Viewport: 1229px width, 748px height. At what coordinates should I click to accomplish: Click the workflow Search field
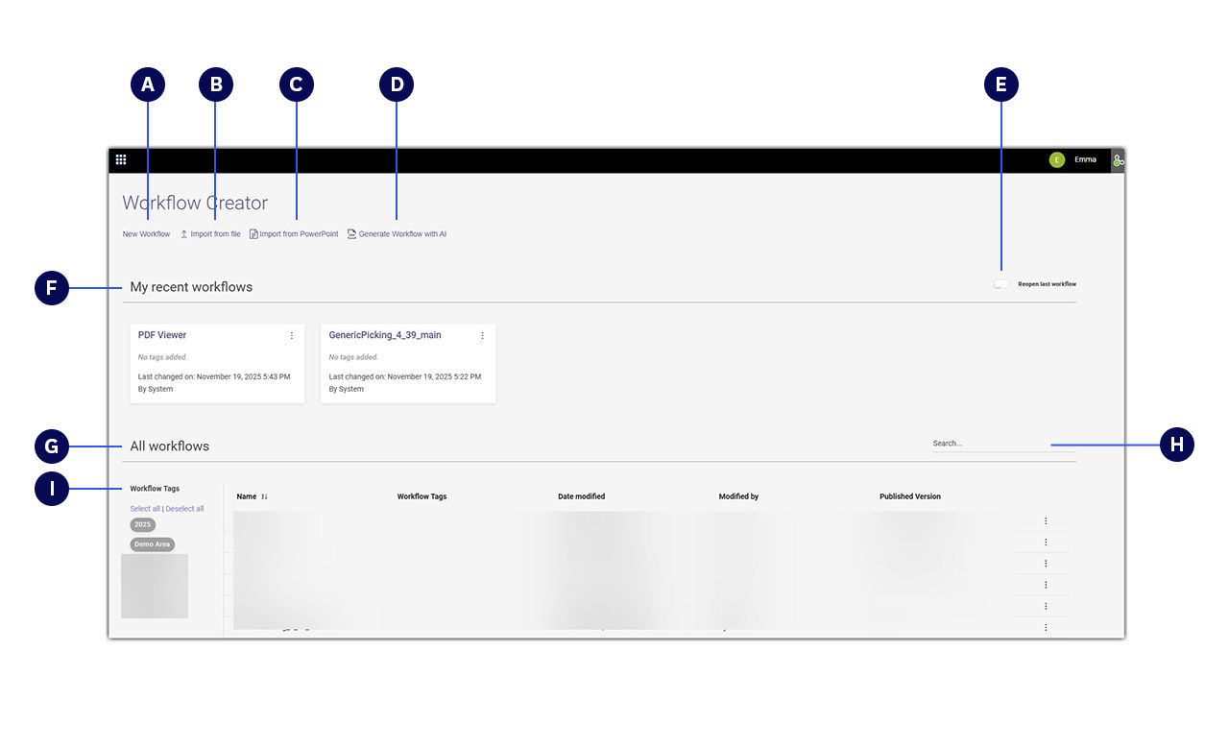pyautogui.click(x=989, y=444)
